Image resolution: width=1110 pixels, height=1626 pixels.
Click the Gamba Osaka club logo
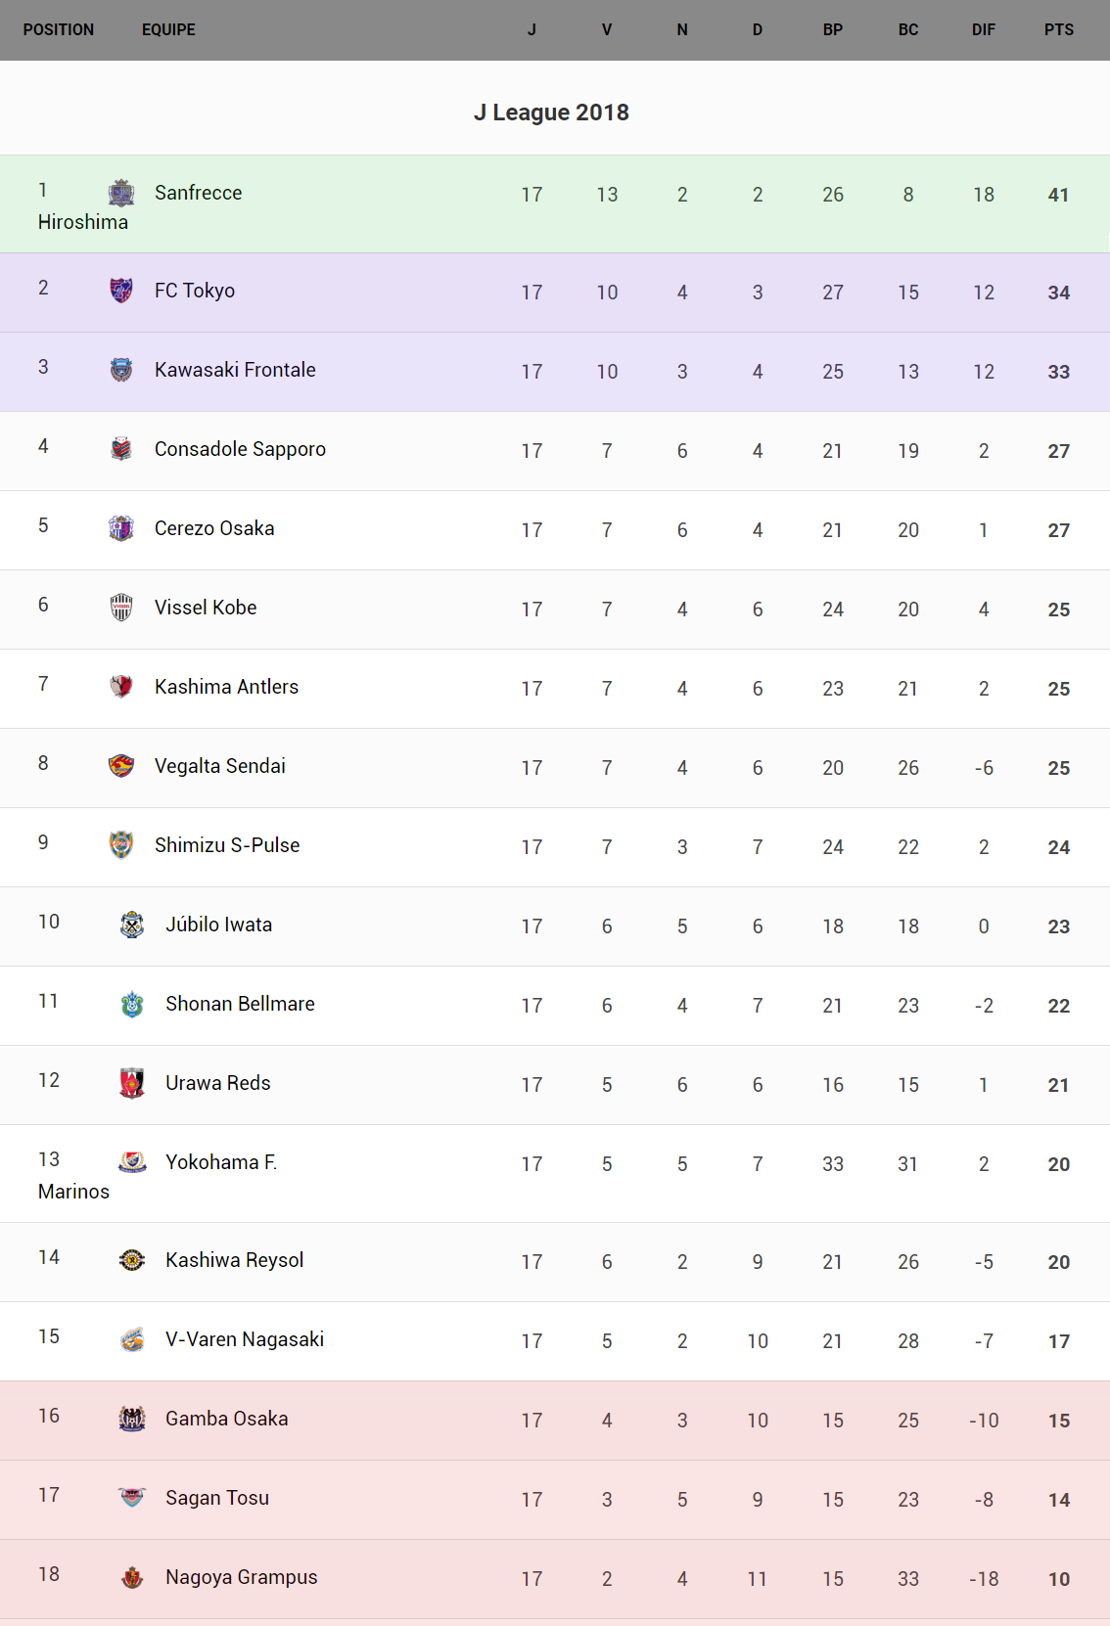(132, 1419)
